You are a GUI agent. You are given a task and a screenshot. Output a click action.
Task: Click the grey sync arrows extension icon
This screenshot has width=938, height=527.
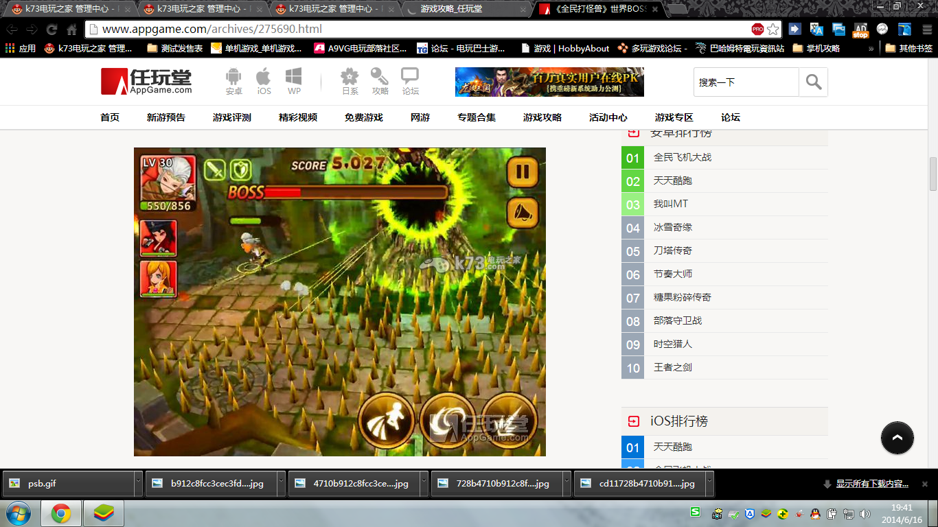[x=882, y=29]
